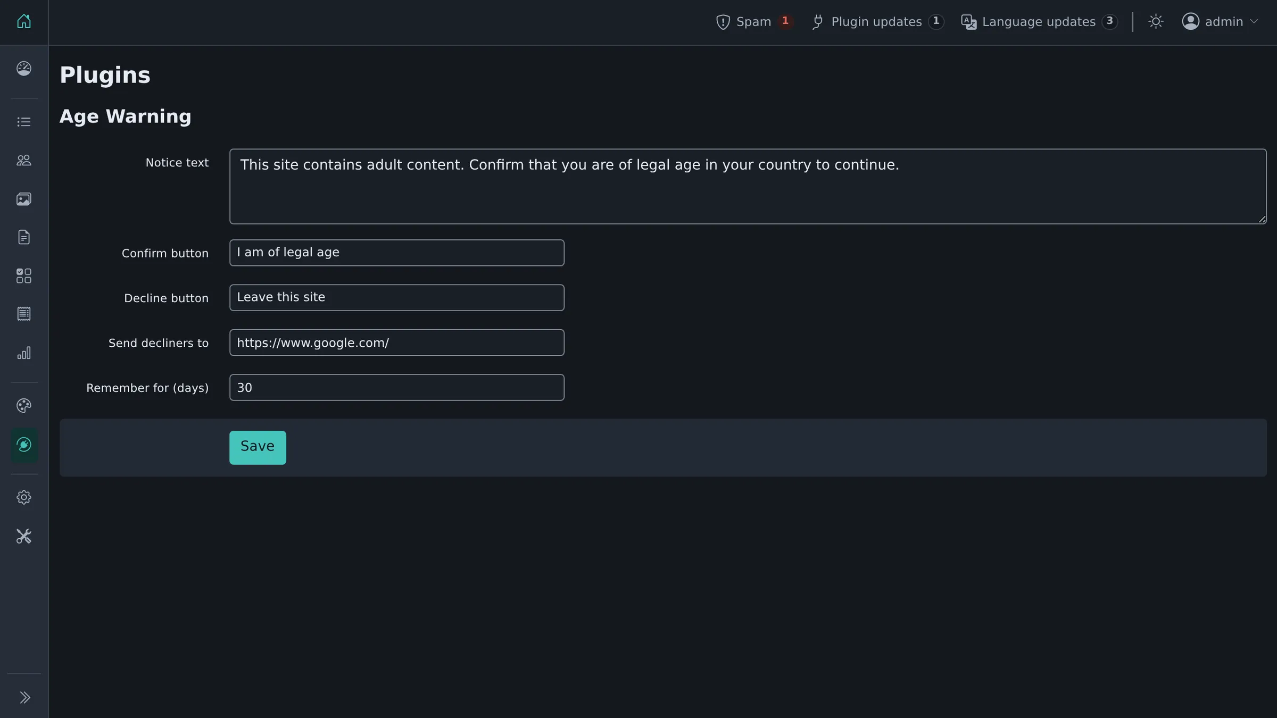
Task: Select the active plugins sidebar icon
Action: click(24, 445)
